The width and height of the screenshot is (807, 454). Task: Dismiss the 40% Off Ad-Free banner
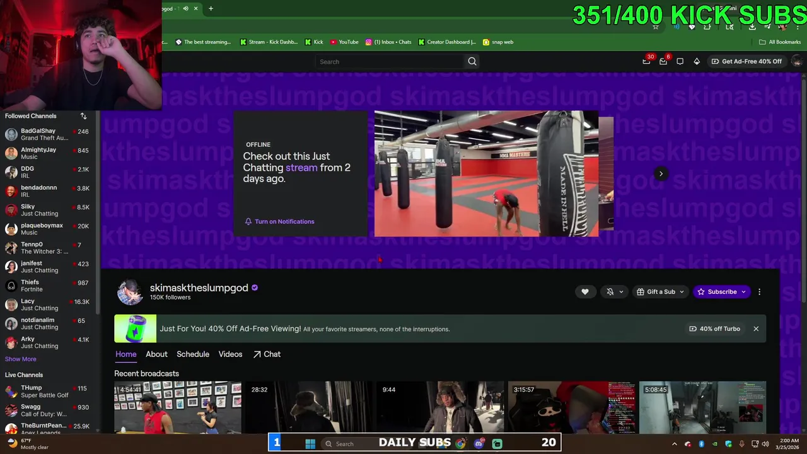coord(756,329)
